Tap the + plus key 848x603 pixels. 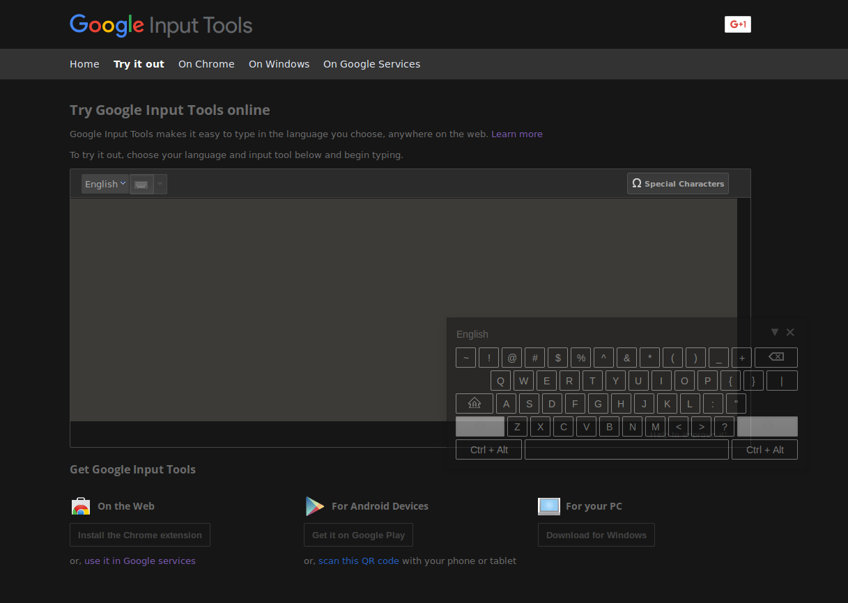click(x=741, y=357)
